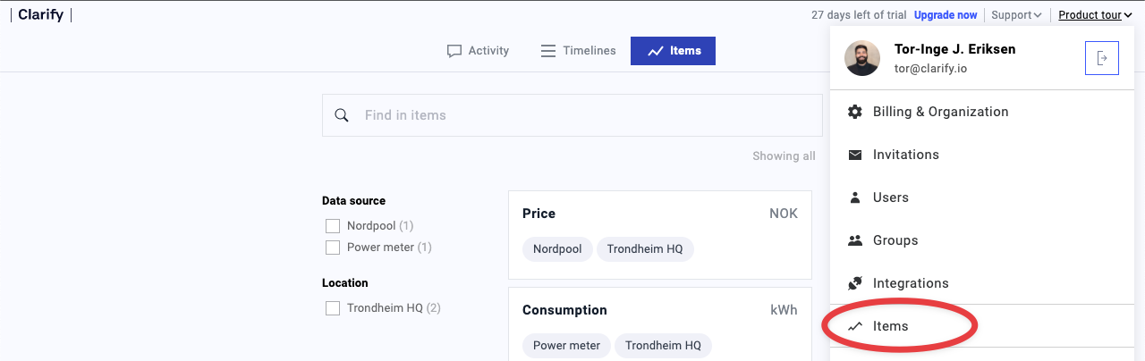
Task: Open the Product tour dropdown menu
Action: pyautogui.click(x=1095, y=15)
